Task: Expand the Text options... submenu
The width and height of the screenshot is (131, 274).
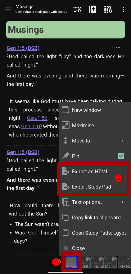Action: click(x=95, y=202)
